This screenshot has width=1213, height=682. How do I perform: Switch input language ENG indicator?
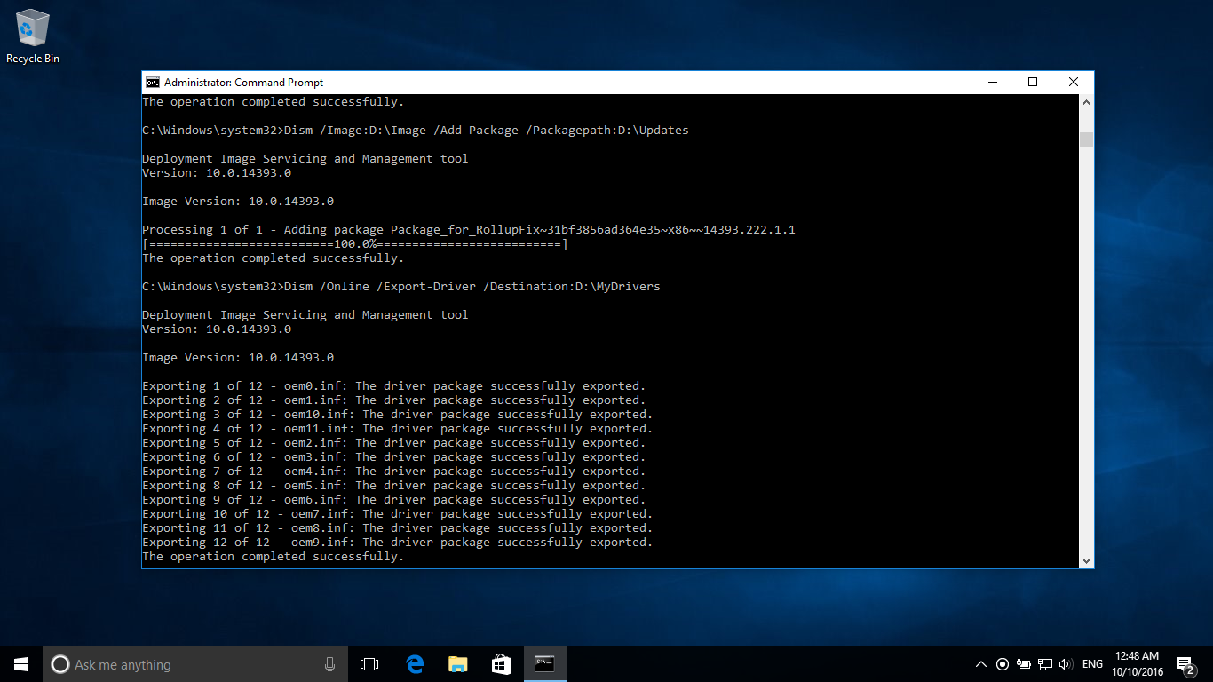[x=1093, y=664]
